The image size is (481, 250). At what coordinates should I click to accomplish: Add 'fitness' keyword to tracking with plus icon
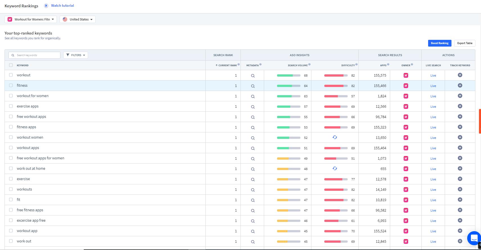tap(460, 86)
